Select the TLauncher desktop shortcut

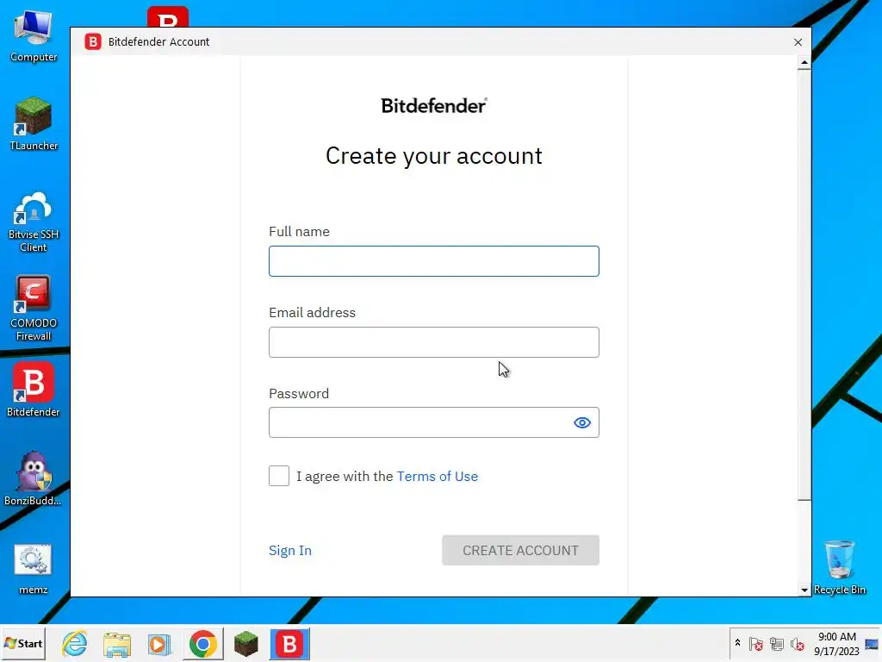pos(34,124)
